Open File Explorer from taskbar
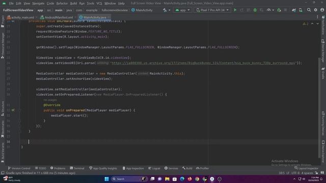 [167, 179]
